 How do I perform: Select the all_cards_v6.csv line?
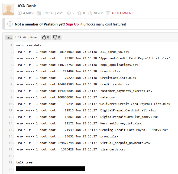pyautogui.click(x=73, y=52)
